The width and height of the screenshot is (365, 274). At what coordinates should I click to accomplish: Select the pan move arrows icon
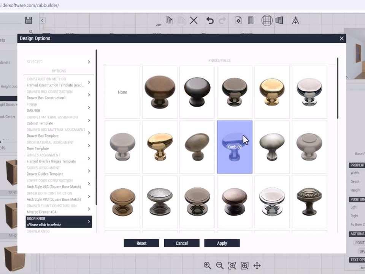coord(257,265)
